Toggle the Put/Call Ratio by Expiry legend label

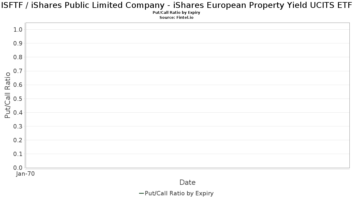(x=179, y=193)
